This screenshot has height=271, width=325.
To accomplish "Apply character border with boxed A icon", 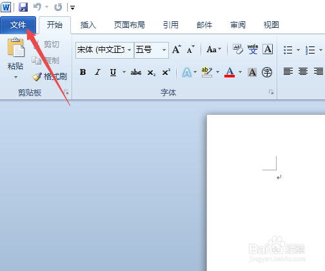I will click(x=268, y=50).
